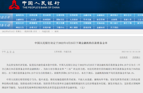
Task: Open 政务公开 in service menu
Action: (20, 23)
